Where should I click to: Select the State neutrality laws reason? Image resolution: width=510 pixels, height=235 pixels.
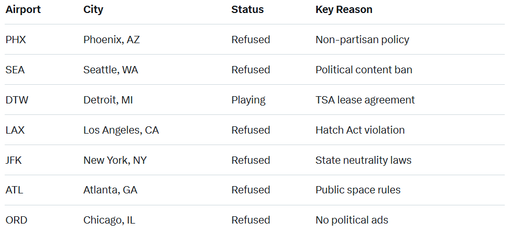(x=363, y=160)
